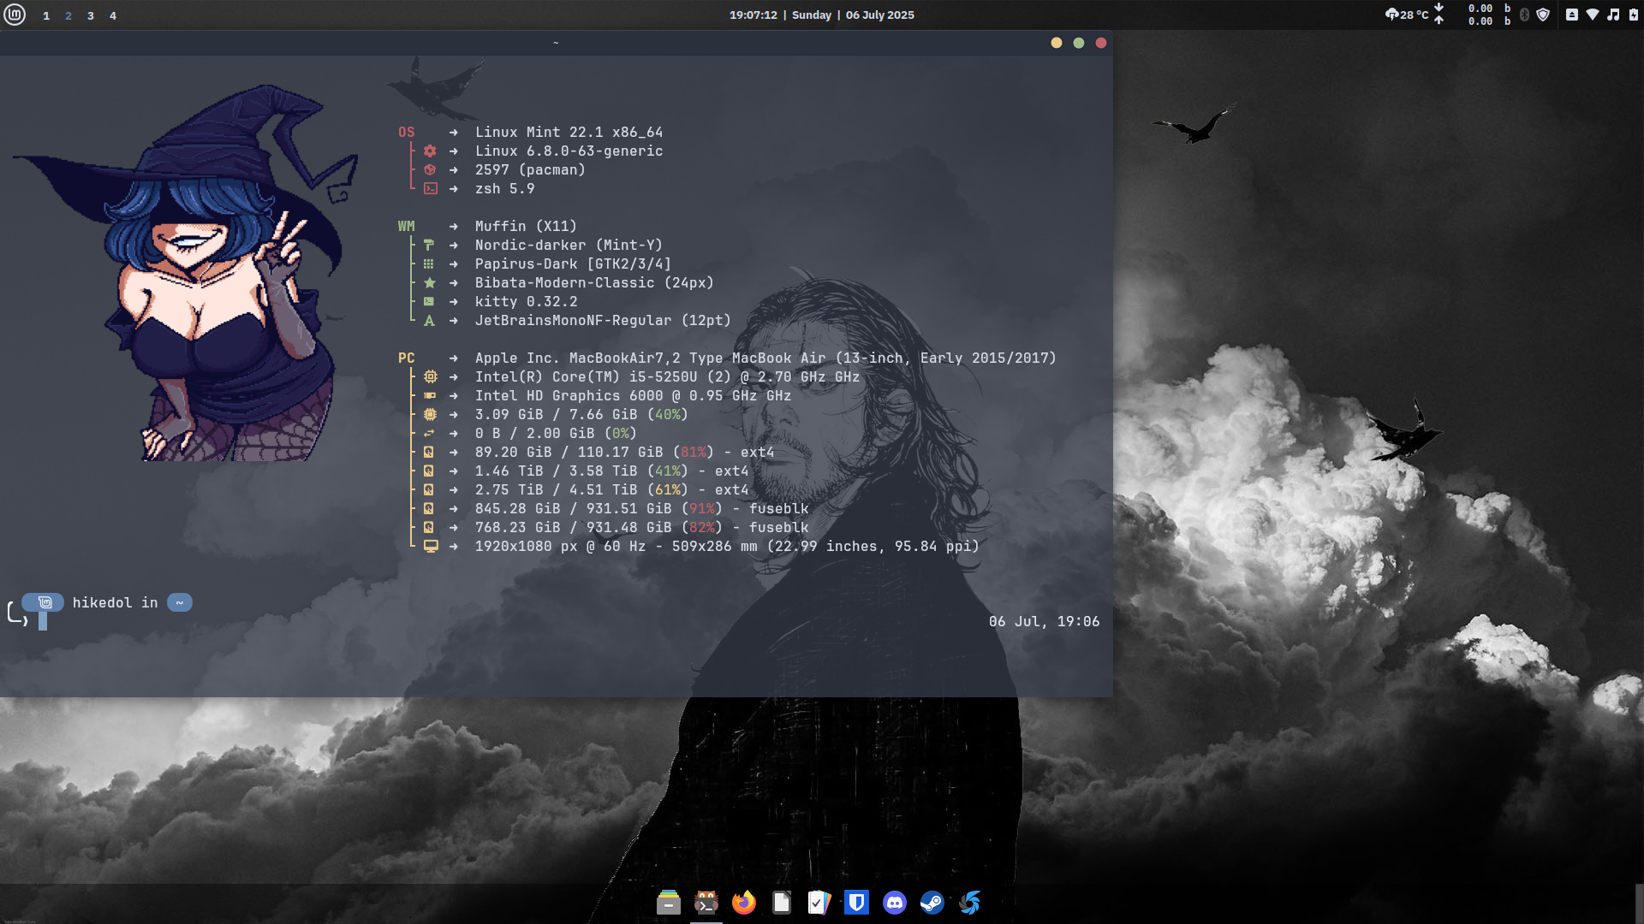The height and width of the screenshot is (924, 1644).
Task: Click the '0 B / 2.00 GiB' swap line
Action: pos(556,433)
